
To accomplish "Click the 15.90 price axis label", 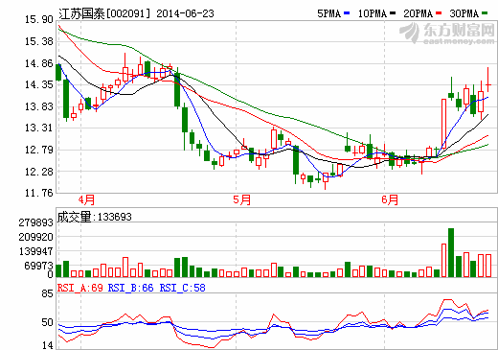I will tap(39, 20).
